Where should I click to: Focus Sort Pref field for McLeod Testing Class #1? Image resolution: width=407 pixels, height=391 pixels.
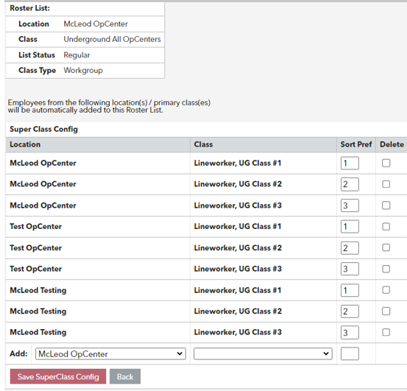click(350, 290)
